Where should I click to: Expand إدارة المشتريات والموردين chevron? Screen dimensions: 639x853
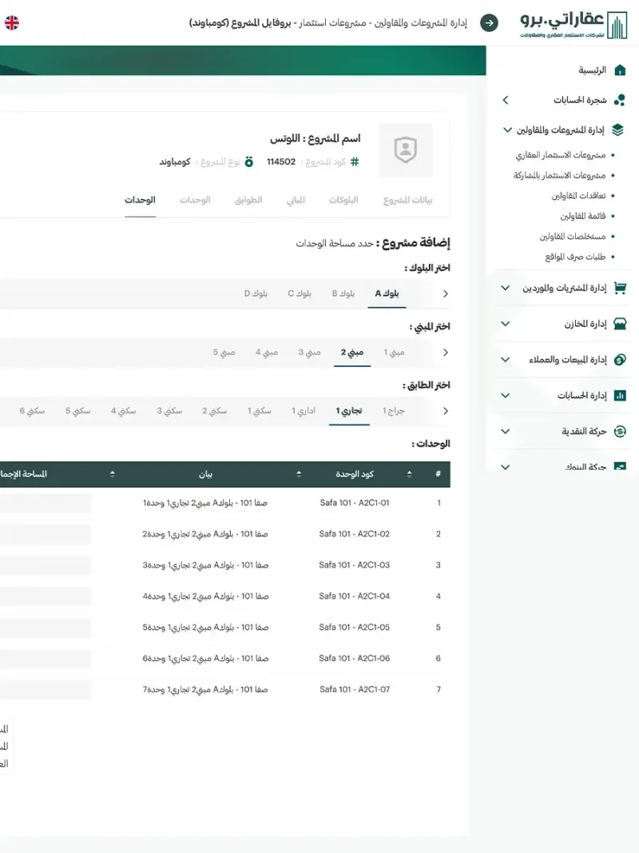point(506,288)
